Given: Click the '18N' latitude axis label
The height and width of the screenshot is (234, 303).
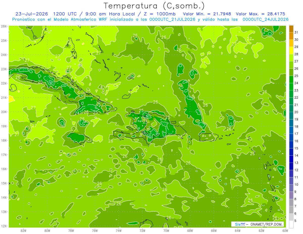Looking at the screenshot, I should 4,140.
